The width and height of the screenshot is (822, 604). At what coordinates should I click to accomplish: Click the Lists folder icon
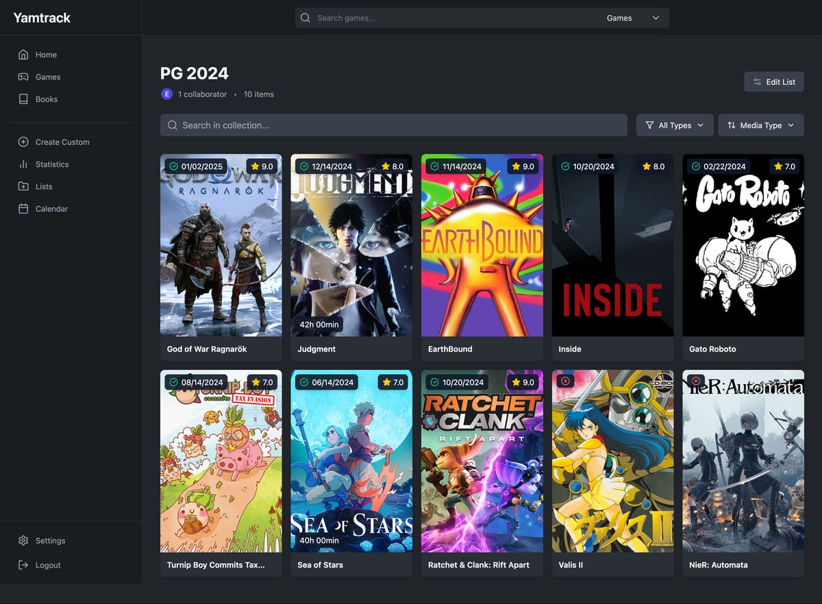(x=23, y=186)
